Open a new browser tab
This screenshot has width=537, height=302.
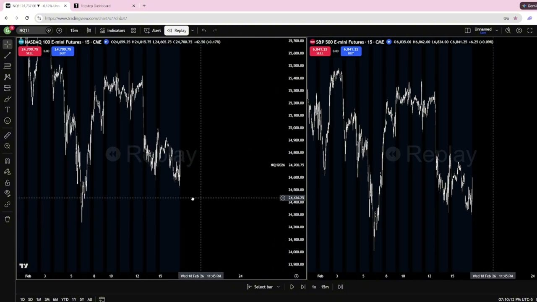(x=144, y=6)
